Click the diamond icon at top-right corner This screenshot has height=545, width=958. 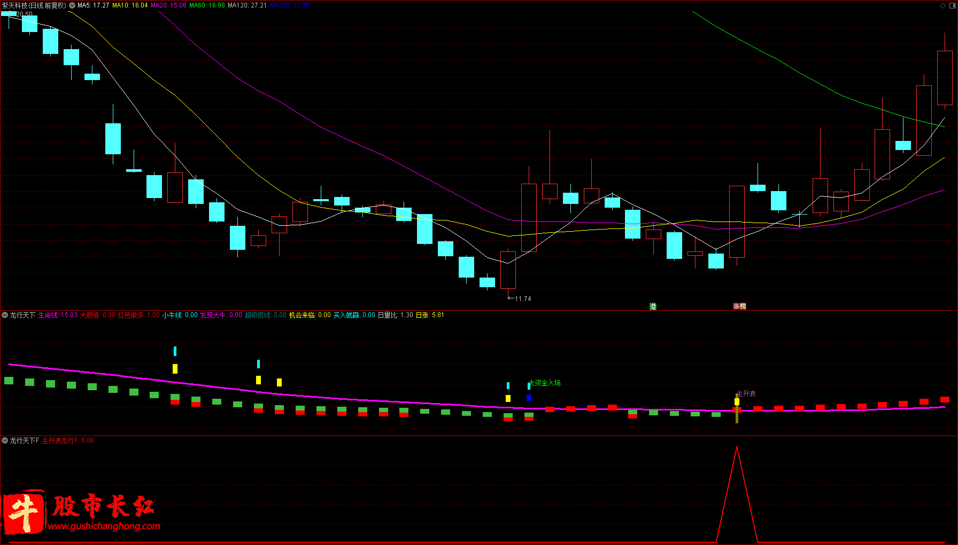pyautogui.click(x=942, y=5)
